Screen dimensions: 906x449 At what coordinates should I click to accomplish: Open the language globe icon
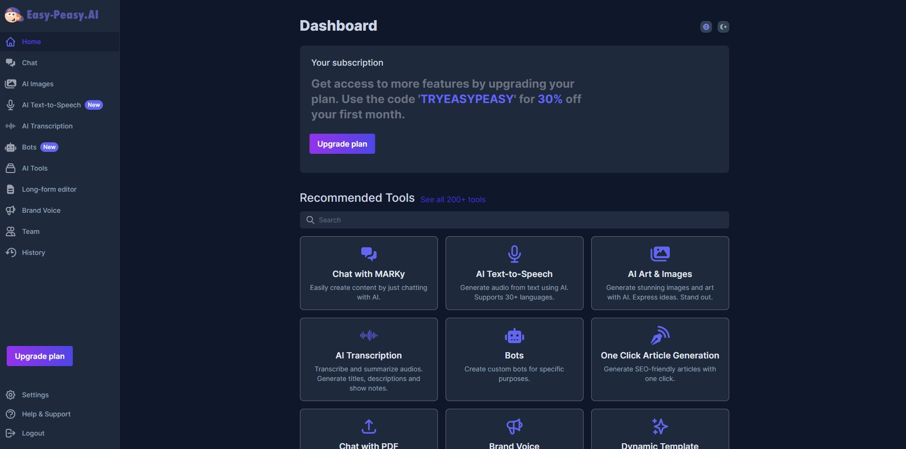tap(706, 27)
